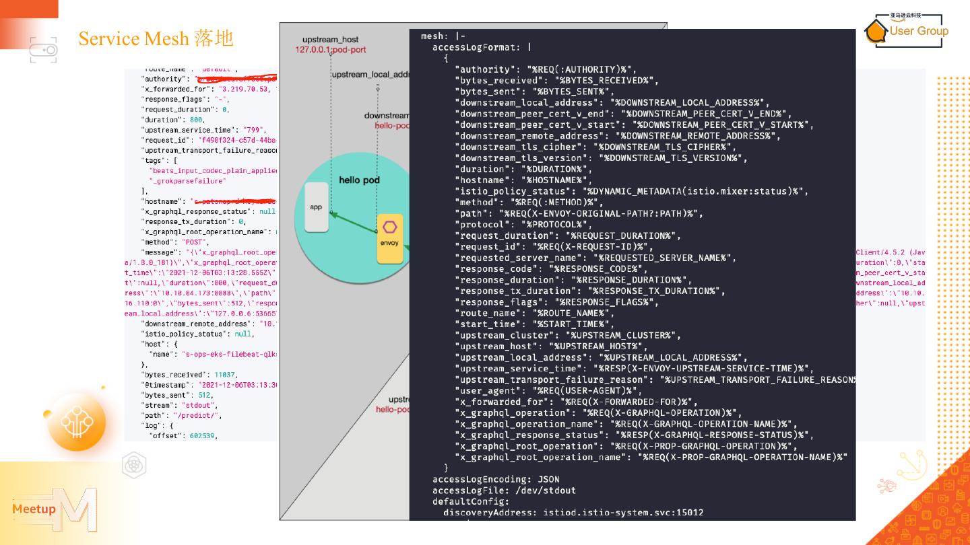Click "response_tx_duration": 0 in left JSON
The width and height of the screenshot is (970, 545).
(x=194, y=221)
